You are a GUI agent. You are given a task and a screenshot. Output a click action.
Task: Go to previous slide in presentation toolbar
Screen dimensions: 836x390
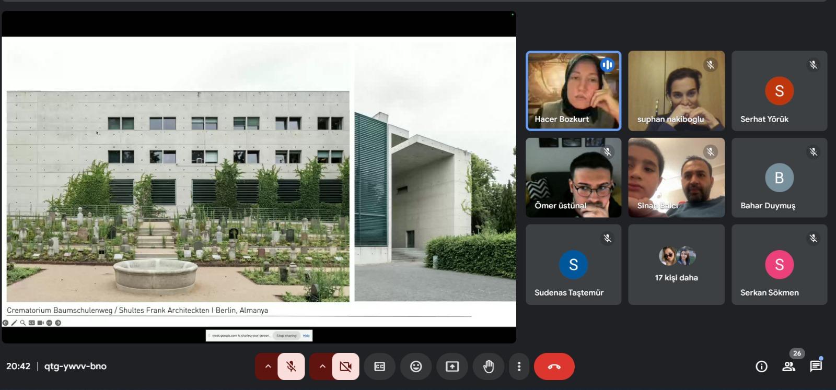[5, 323]
